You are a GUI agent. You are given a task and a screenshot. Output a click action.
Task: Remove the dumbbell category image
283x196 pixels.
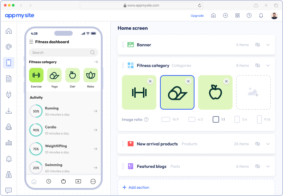(x=150, y=81)
